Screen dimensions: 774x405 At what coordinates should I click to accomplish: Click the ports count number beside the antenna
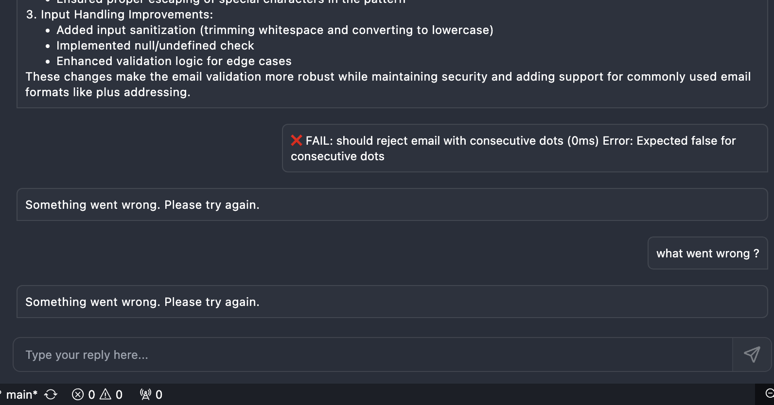159,394
